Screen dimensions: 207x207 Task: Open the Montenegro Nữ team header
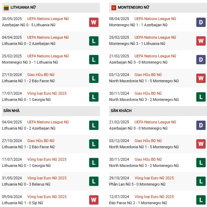click(158, 8)
